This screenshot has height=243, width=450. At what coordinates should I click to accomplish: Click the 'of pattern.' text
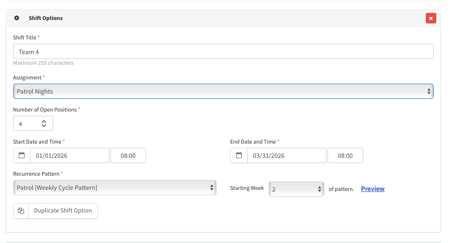coord(341,189)
